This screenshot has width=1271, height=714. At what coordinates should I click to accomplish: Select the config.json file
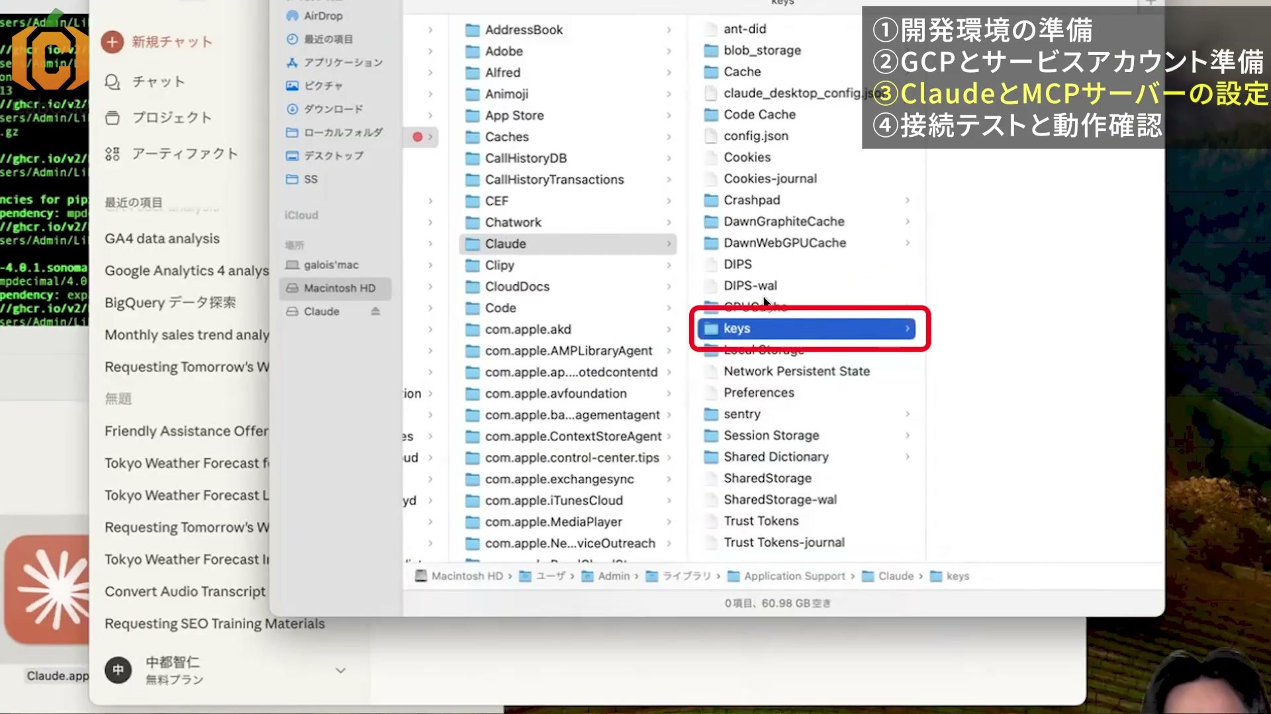coord(756,136)
